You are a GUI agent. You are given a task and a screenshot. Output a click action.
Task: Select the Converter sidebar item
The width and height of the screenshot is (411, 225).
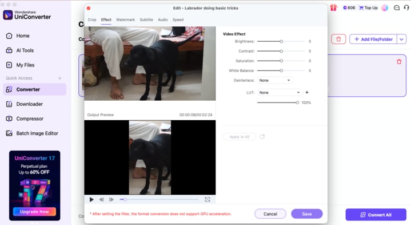click(x=35, y=89)
